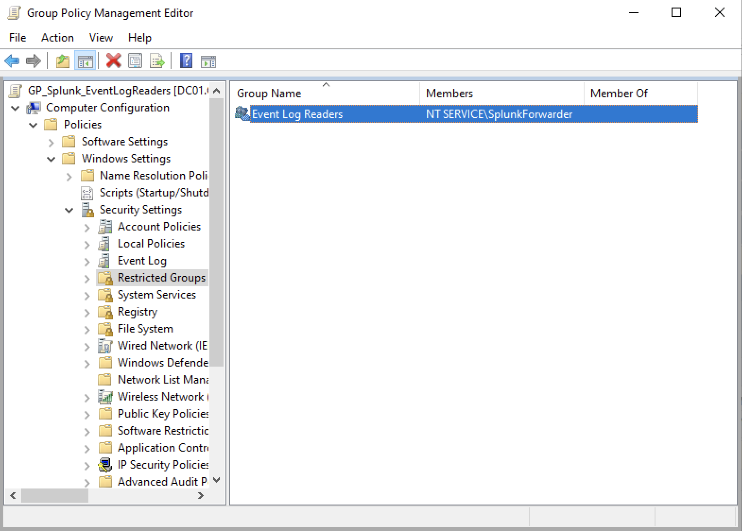Select System Services in the tree
Image resolution: width=742 pixels, height=531 pixels.
[x=156, y=295]
